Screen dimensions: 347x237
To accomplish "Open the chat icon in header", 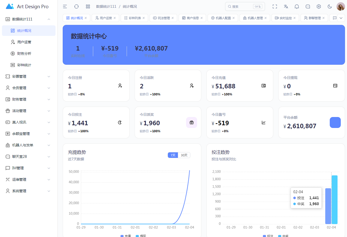I will click(x=308, y=6).
